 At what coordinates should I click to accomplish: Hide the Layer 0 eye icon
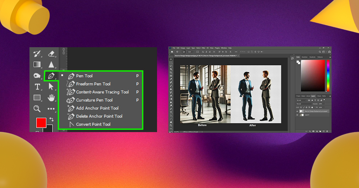coord(297,115)
